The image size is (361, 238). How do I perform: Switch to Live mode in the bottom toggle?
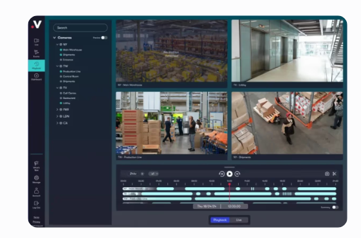[x=239, y=220]
